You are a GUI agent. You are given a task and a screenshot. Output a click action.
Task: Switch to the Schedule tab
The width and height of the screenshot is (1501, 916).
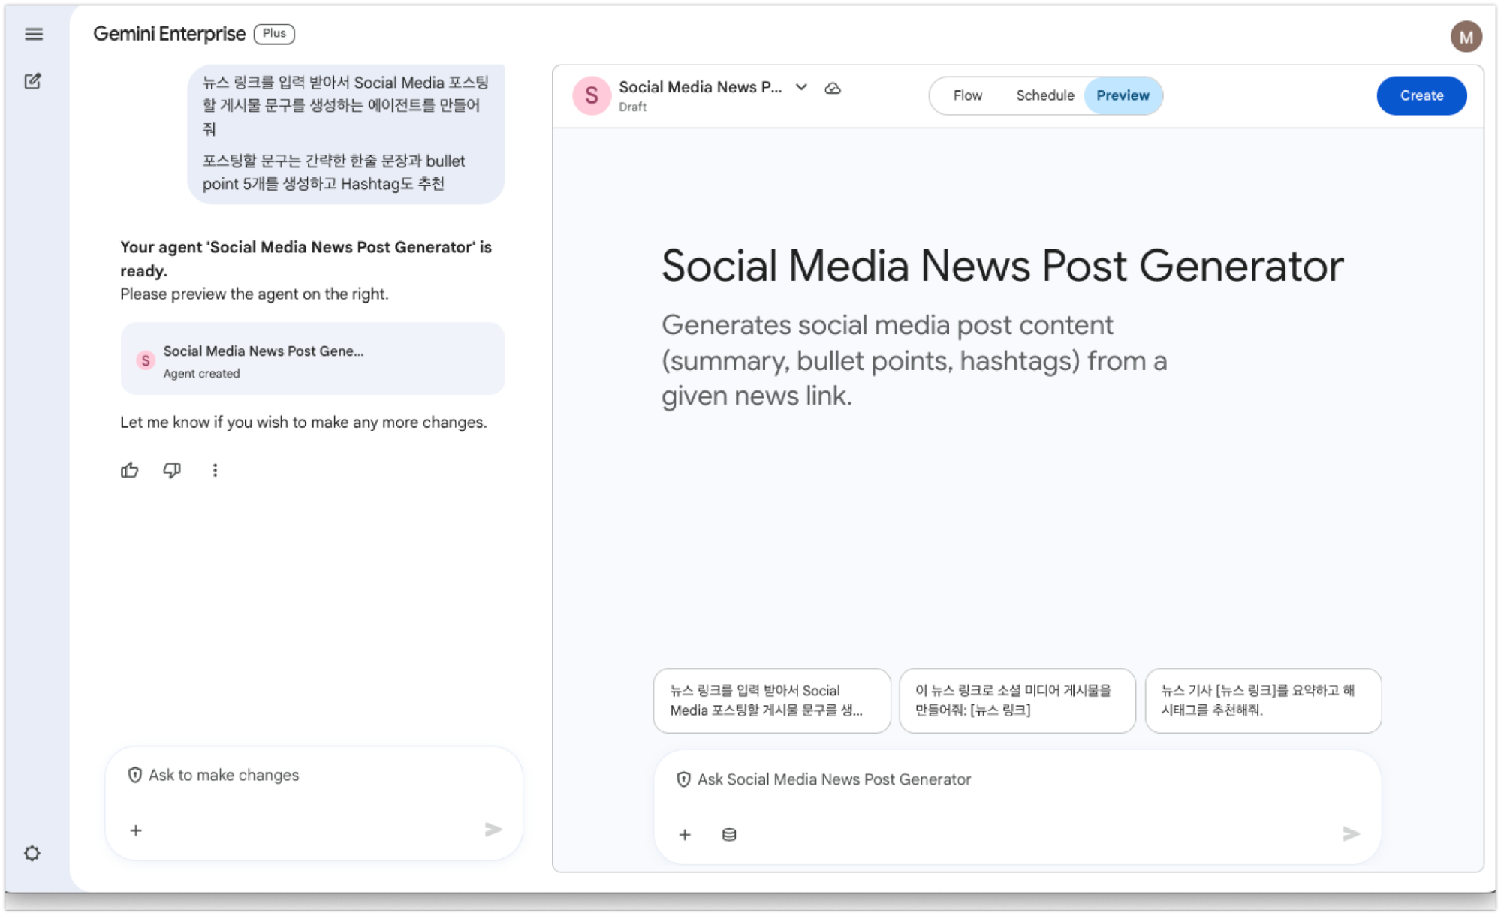[1044, 95]
